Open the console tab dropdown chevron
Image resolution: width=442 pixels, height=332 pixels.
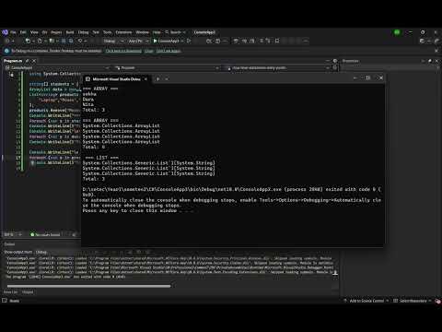click(167, 79)
